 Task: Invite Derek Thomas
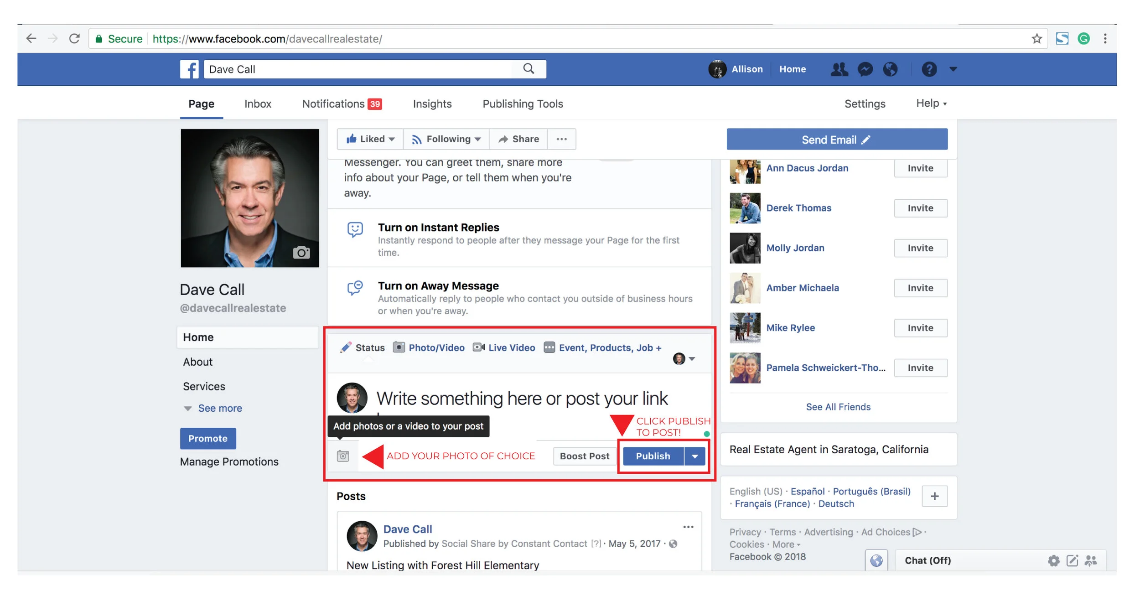920,208
